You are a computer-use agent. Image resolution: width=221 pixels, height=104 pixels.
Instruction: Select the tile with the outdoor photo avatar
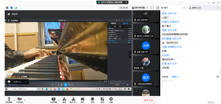146,31
